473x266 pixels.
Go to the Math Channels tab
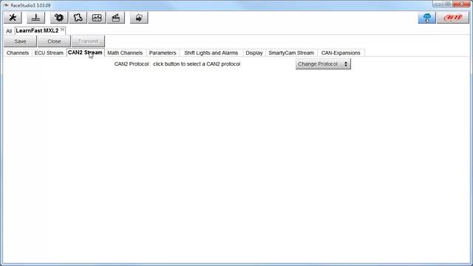(x=125, y=52)
